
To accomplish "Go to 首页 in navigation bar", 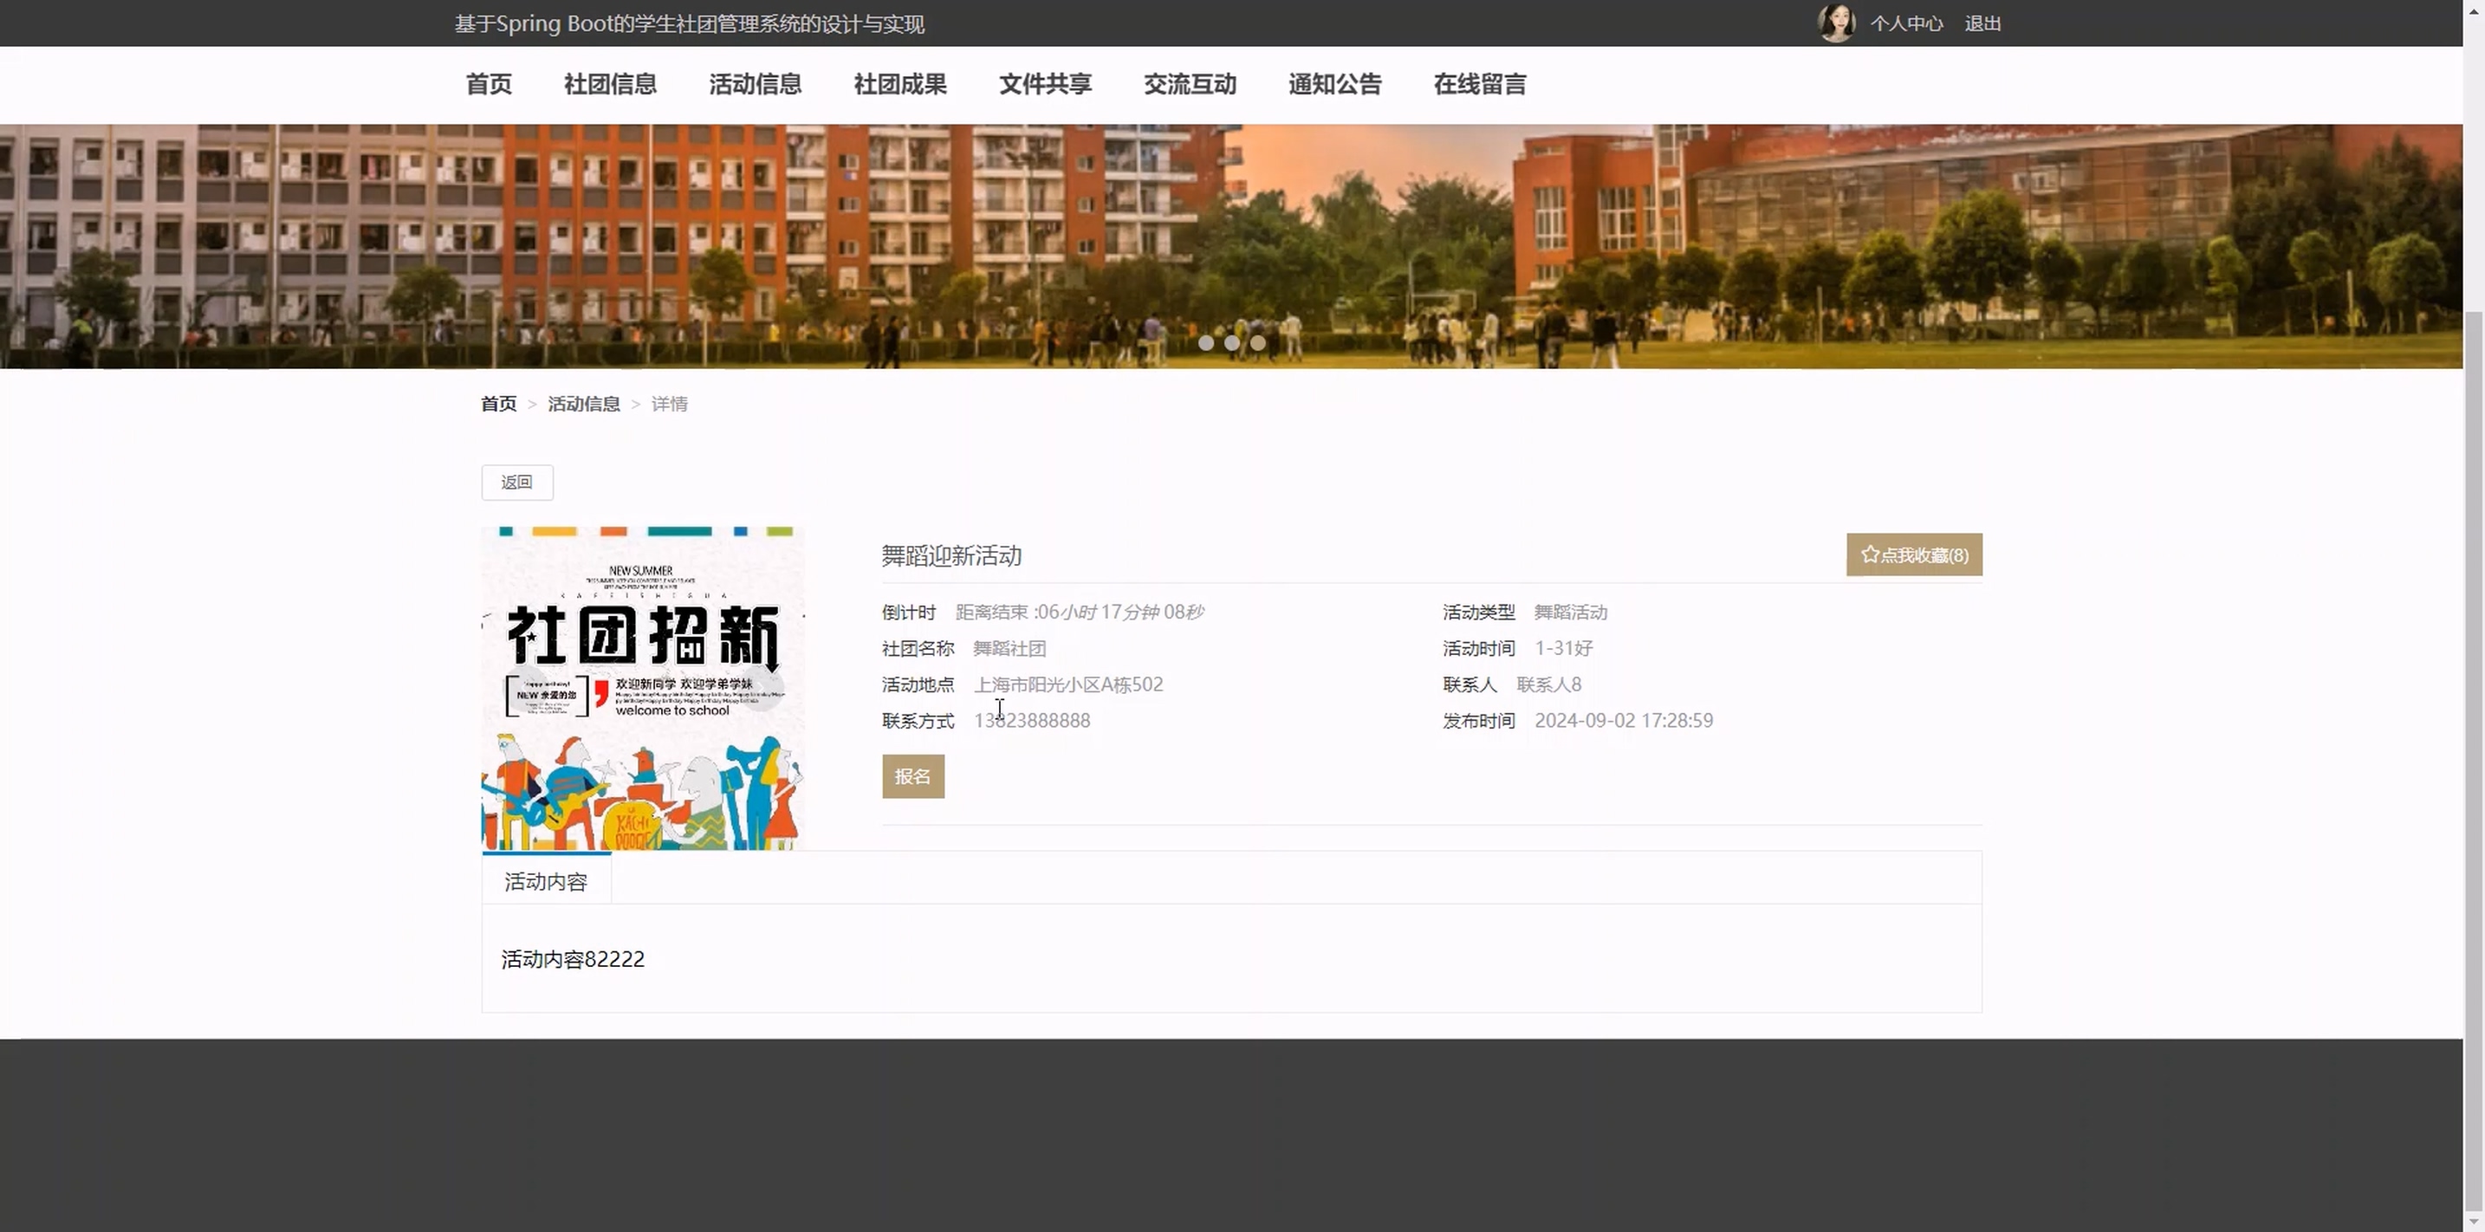I will click(x=489, y=84).
